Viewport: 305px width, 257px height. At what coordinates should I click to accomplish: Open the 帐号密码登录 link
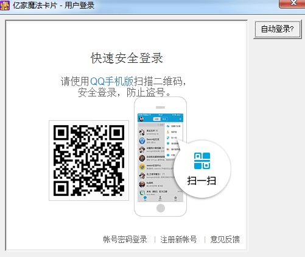tap(125, 239)
